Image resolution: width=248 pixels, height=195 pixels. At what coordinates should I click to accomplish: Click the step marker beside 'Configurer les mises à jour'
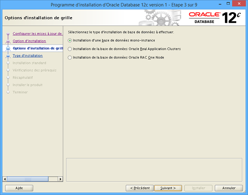8,34
